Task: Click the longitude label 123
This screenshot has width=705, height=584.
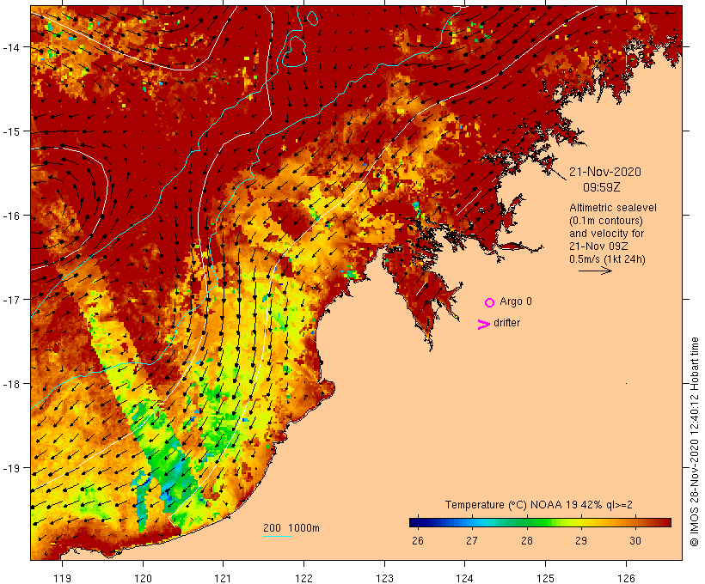Action: (x=384, y=578)
